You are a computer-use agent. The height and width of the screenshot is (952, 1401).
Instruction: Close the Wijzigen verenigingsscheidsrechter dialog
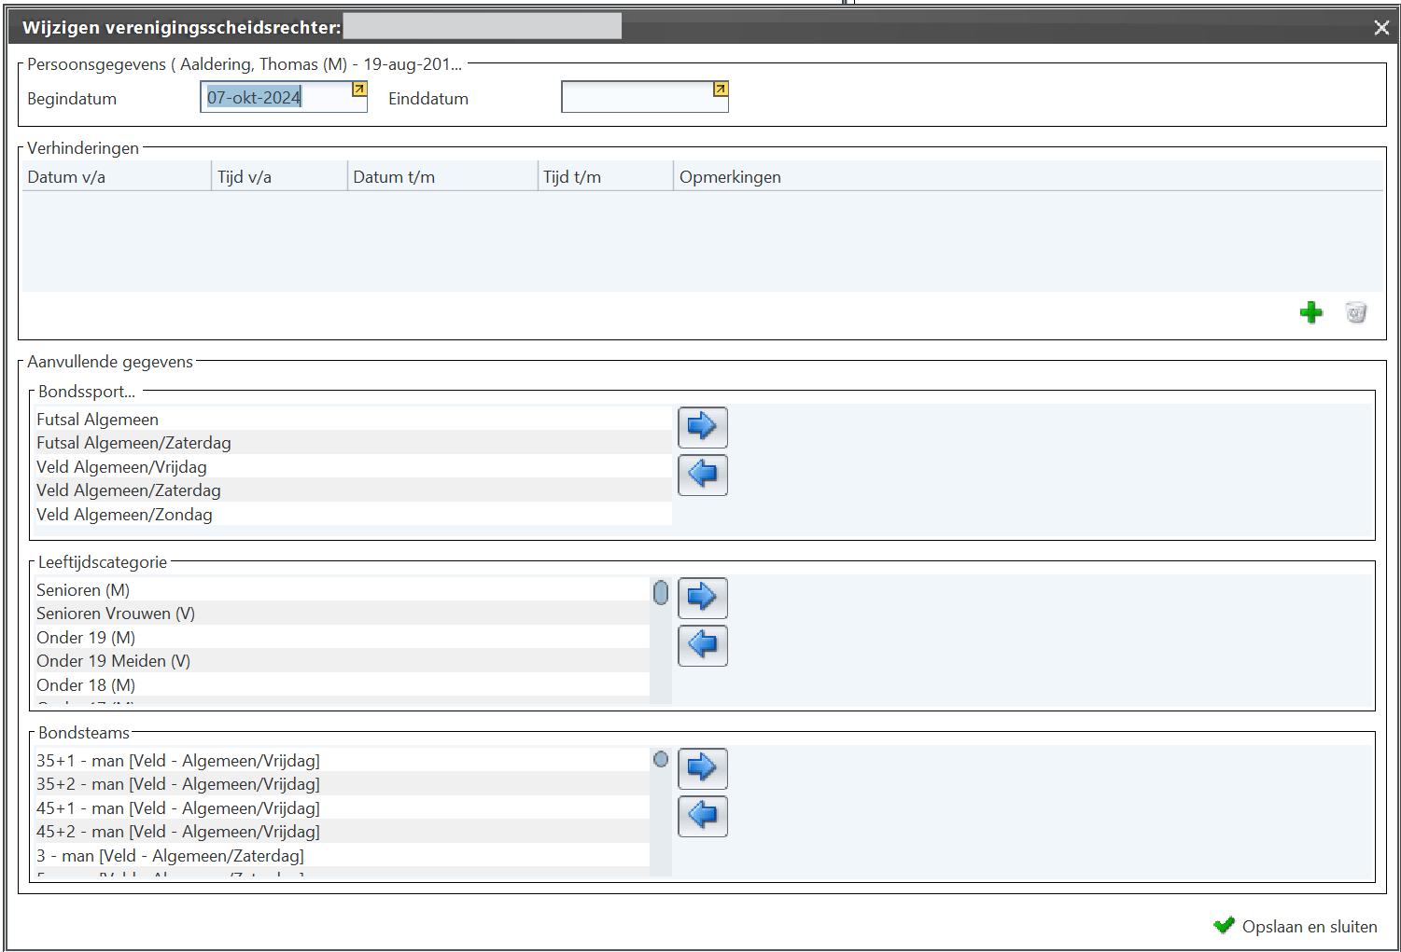pyautogui.click(x=1382, y=28)
